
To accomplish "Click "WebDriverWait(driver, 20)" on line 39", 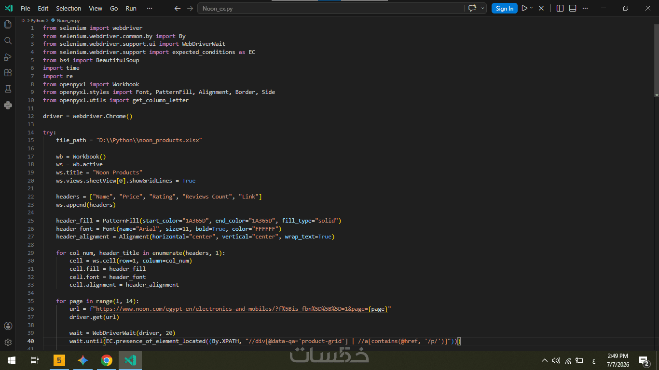I will [134, 333].
